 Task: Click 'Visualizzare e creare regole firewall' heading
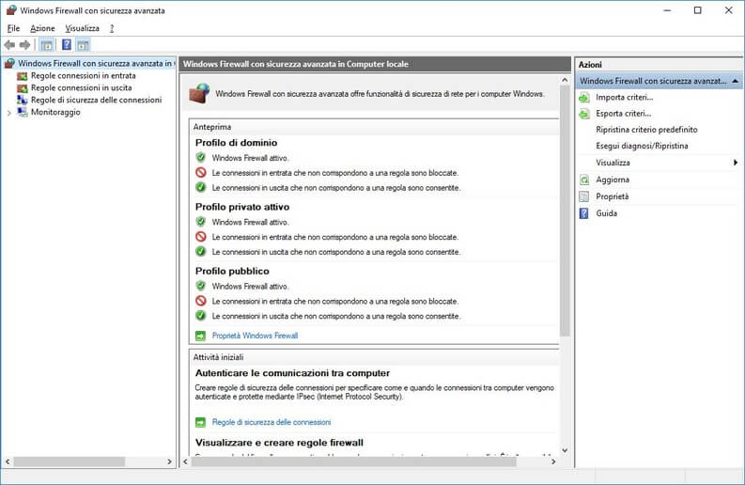pos(279,443)
